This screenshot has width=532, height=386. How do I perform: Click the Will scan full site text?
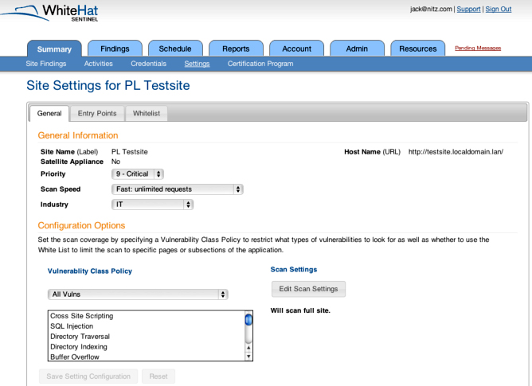point(300,310)
